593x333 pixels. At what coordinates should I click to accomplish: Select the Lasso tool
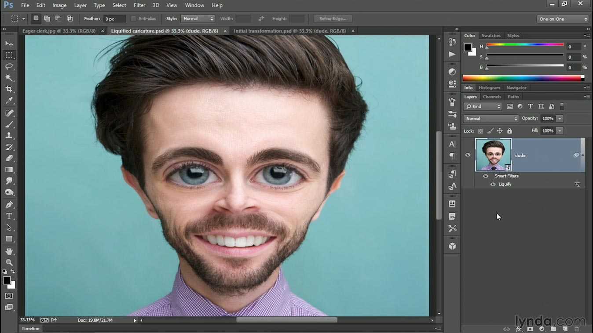9,67
